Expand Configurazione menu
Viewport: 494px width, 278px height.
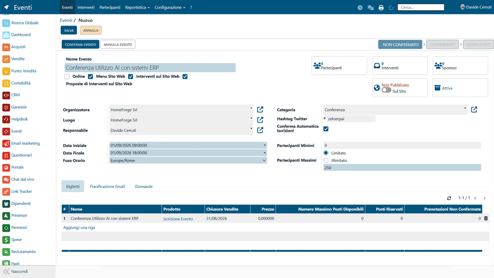point(170,7)
